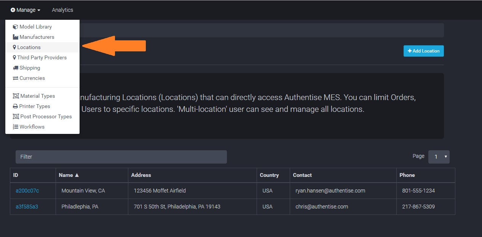This screenshot has width=482, height=237.
Task: Open the Analytics tab
Action: pyautogui.click(x=62, y=10)
